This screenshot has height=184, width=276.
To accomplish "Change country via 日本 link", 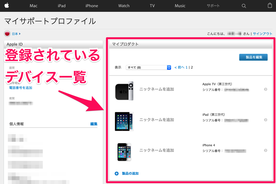I will click(16, 34).
